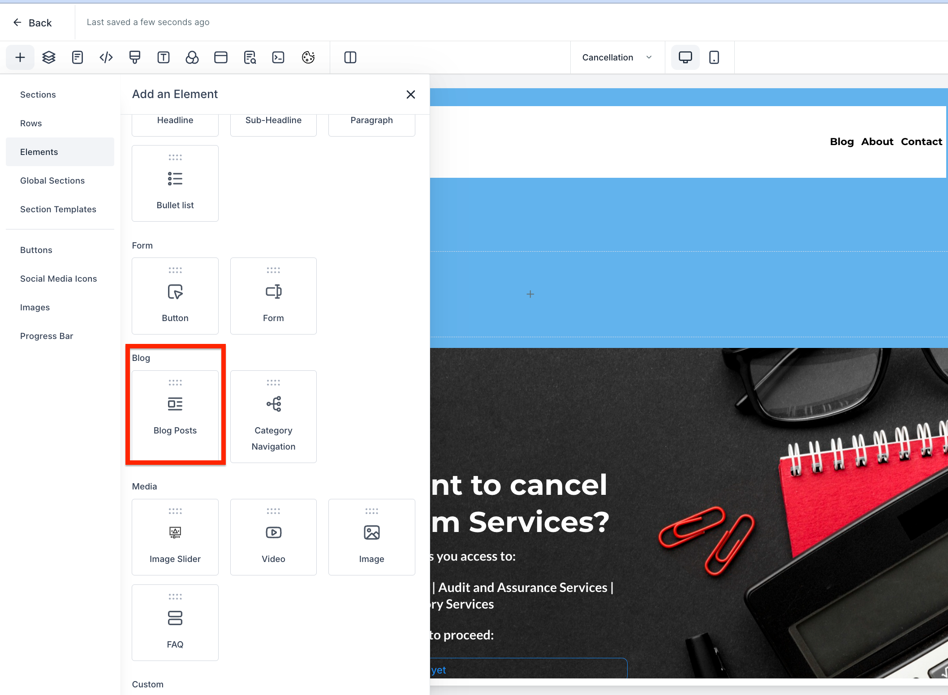Viewport: 948px width, 695px height.
Task: Click the Add Element plus button
Action: (20, 56)
